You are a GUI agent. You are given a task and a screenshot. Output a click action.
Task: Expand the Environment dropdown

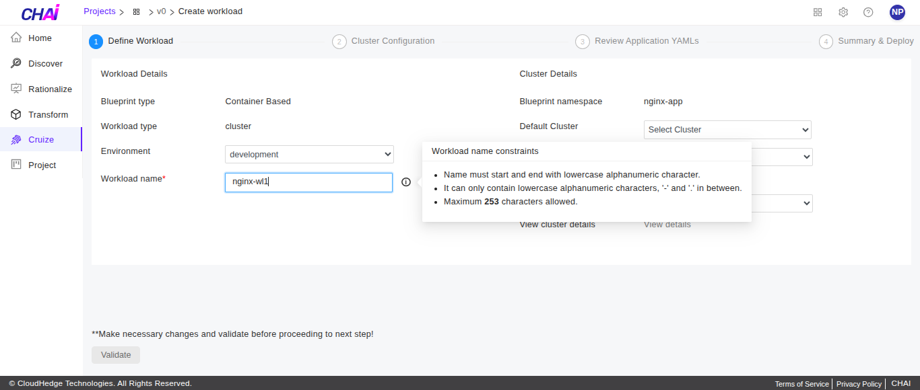click(x=309, y=155)
